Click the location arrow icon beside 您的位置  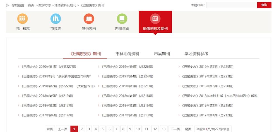[x=8, y=5]
